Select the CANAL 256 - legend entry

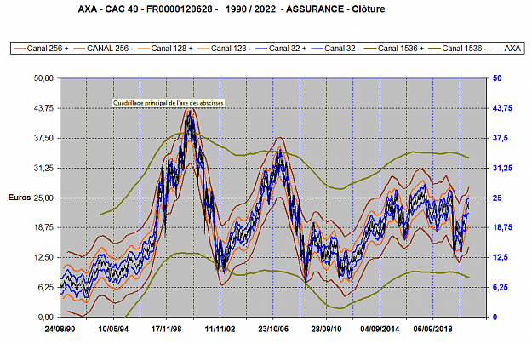103,49
